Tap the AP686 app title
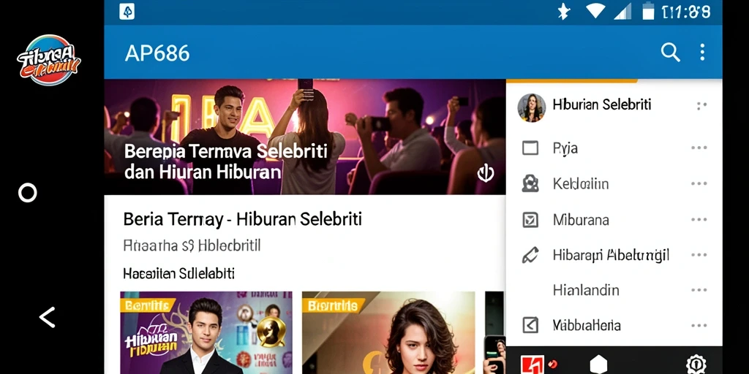 click(x=157, y=53)
